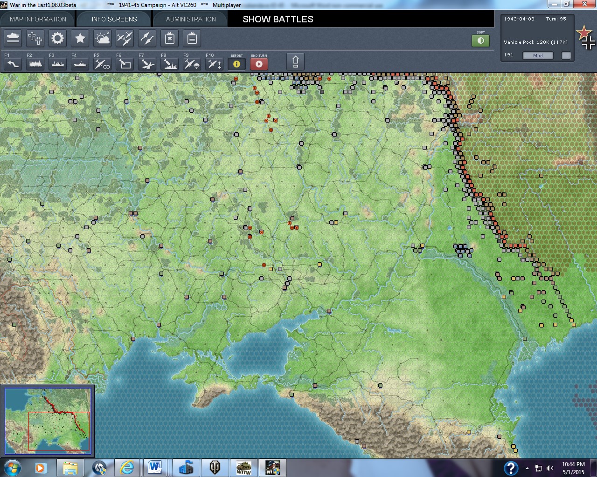Select F10 air transfer mode icon
The image size is (597, 477).
215,64
